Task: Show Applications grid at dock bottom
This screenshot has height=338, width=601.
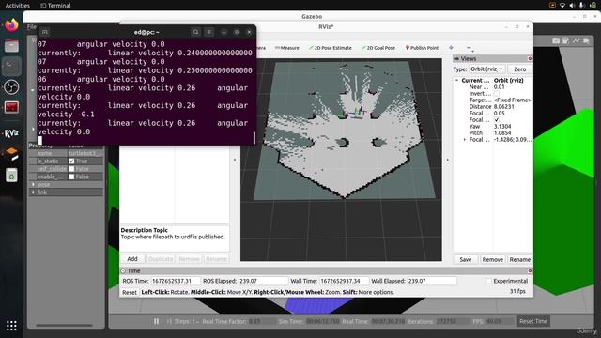Action: pos(11,326)
